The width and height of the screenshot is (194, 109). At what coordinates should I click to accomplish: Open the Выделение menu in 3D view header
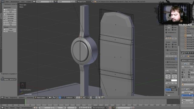coord(13,97)
